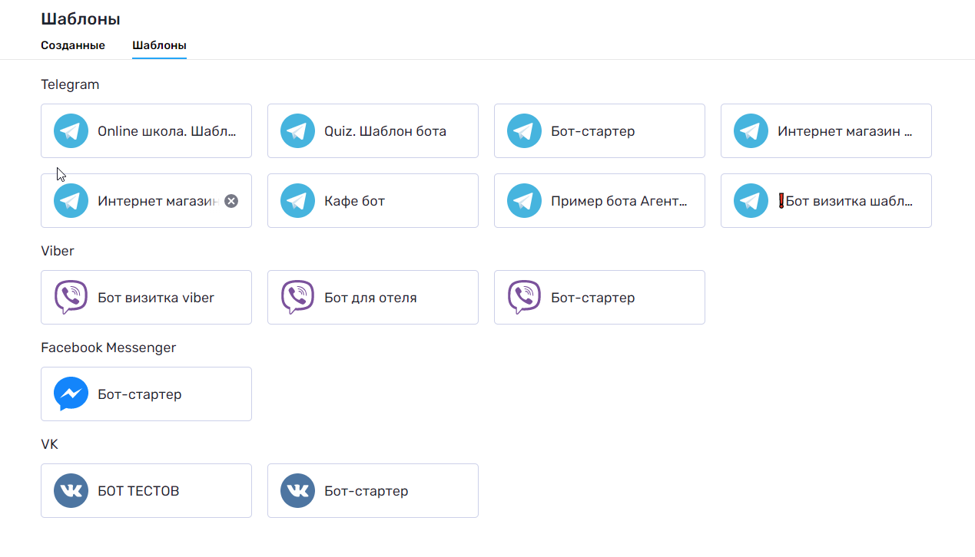
Task: Click VK icon on Бот-стартер card
Action: coord(297,491)
